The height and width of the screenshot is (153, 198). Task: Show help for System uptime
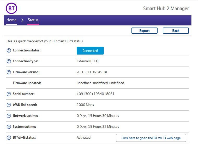(x=9, y=127)
